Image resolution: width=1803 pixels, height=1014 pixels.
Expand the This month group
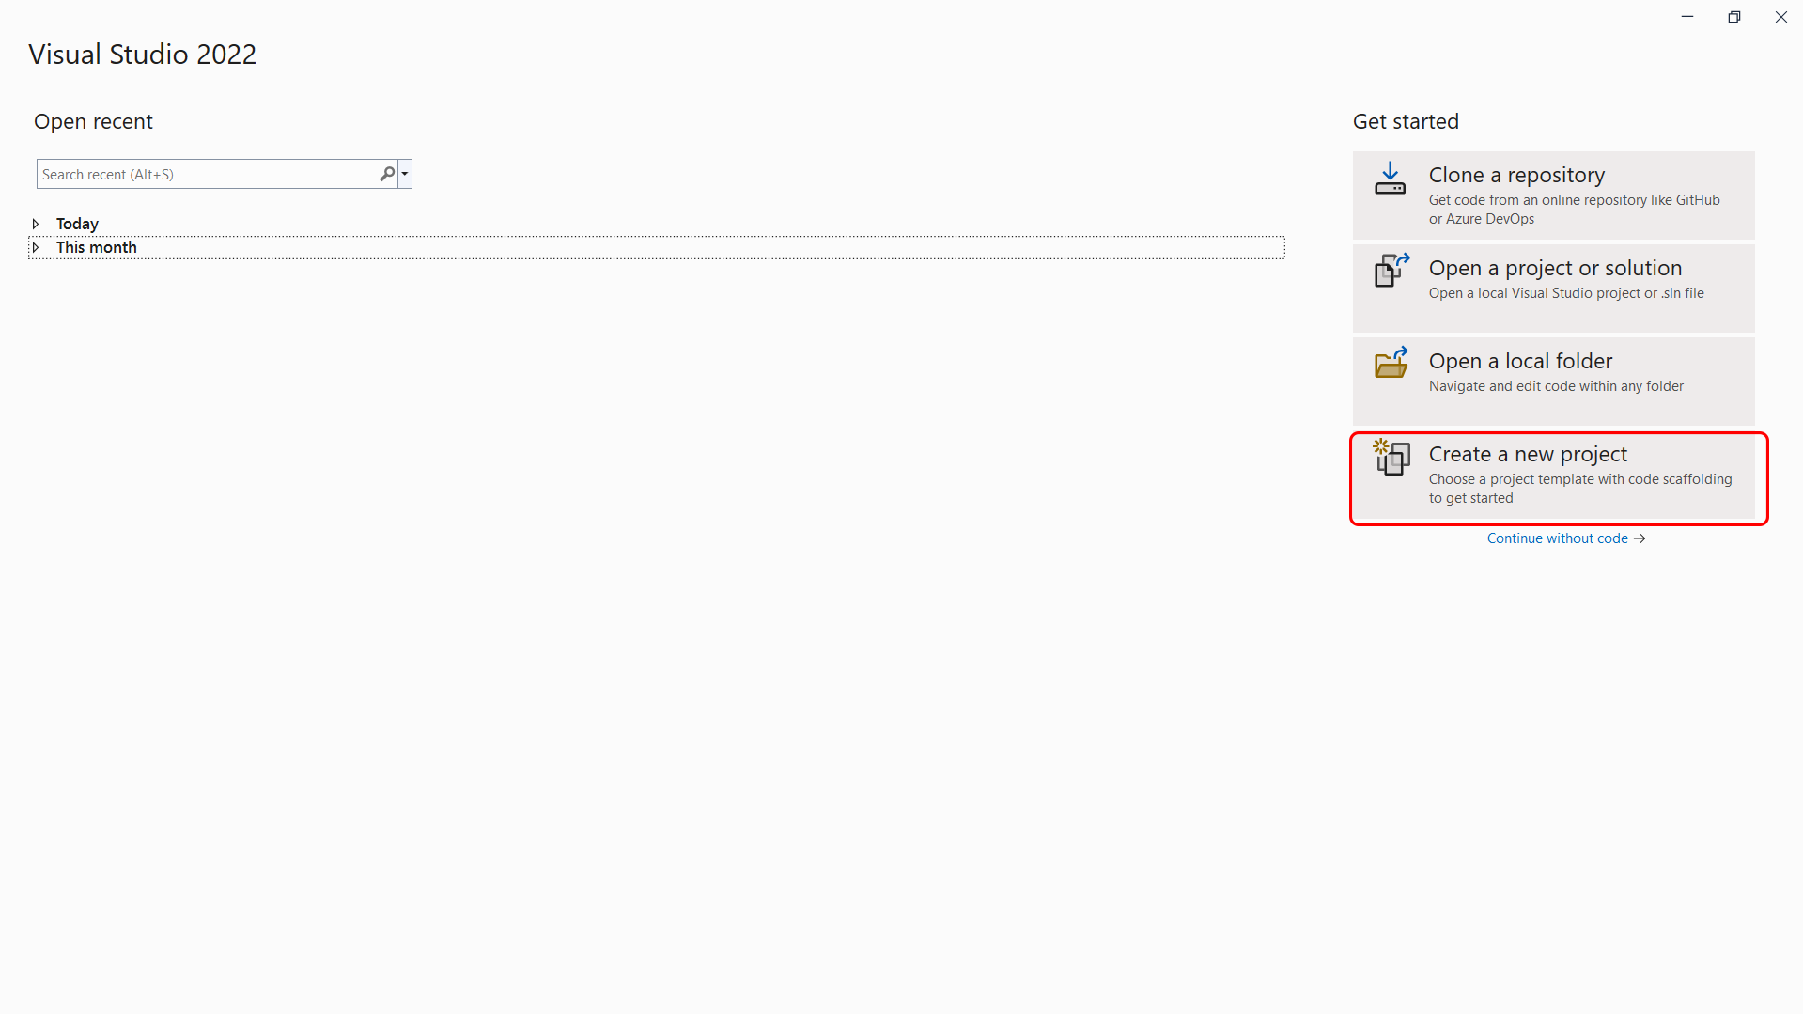point(36,247)
